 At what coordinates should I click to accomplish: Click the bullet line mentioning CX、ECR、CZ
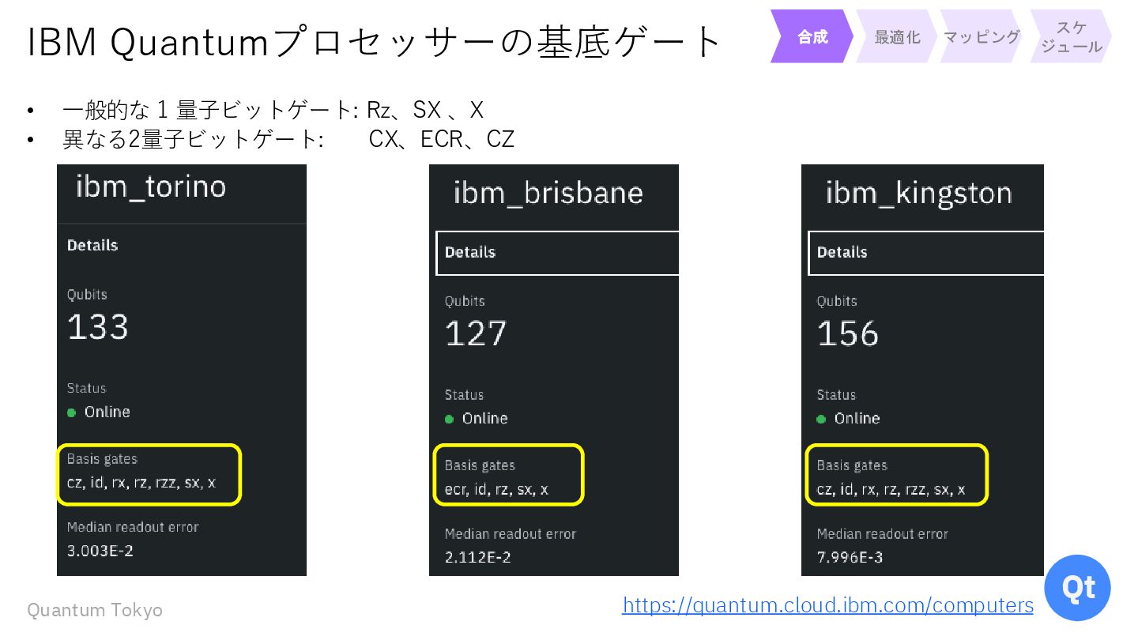pyautogui.click(x=288, y=139)
